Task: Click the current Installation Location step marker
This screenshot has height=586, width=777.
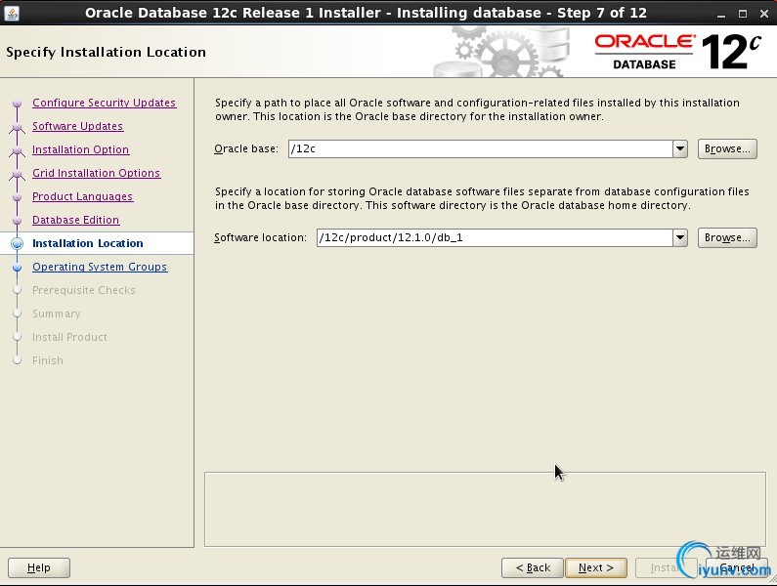Action: coord(18,243)
